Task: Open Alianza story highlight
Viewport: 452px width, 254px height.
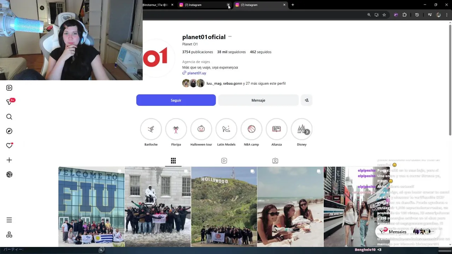Action: point(276,129)
